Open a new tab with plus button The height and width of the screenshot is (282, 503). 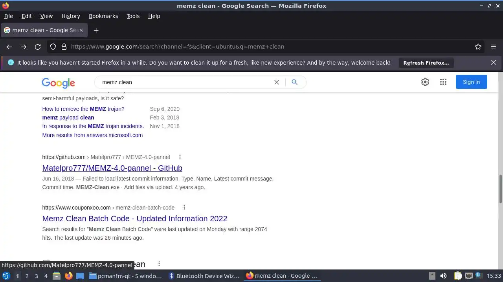tap(96, 30)
